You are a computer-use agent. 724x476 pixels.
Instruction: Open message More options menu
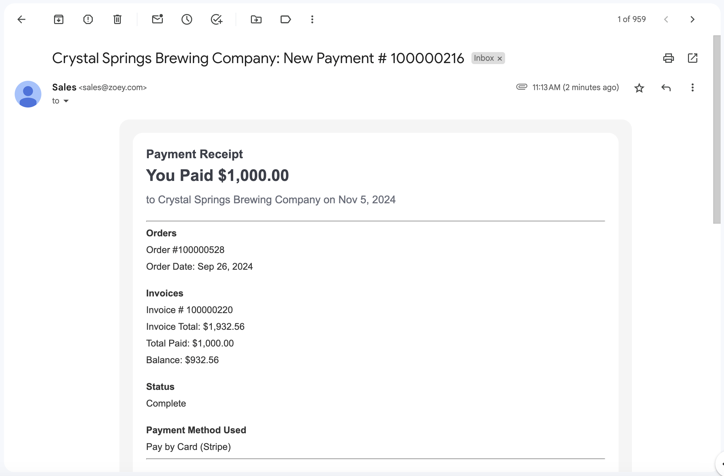point(693,88)
